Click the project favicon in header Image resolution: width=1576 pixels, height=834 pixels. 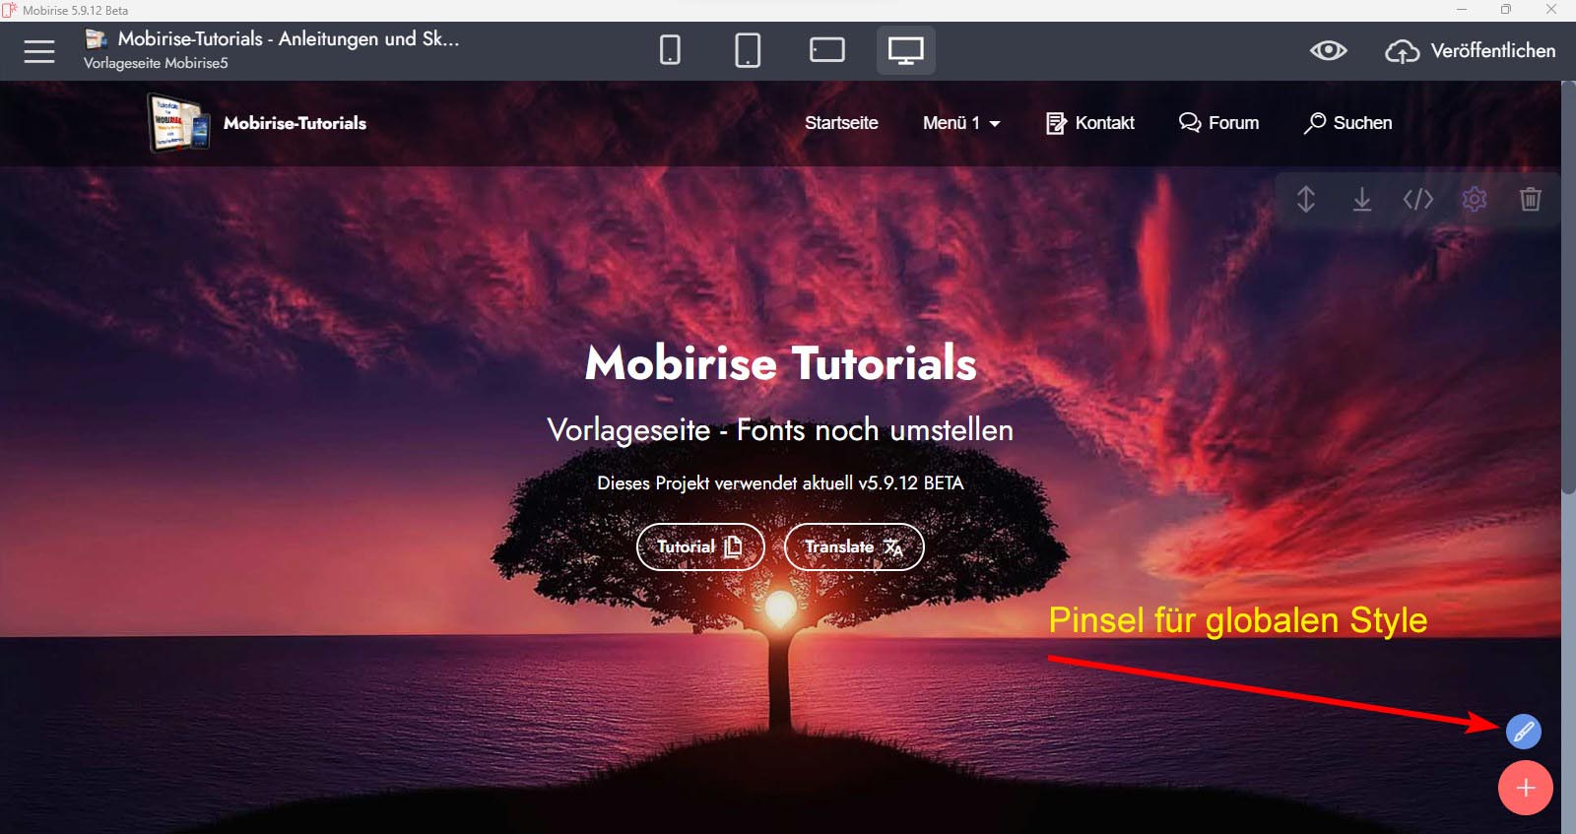coord(96,38)
